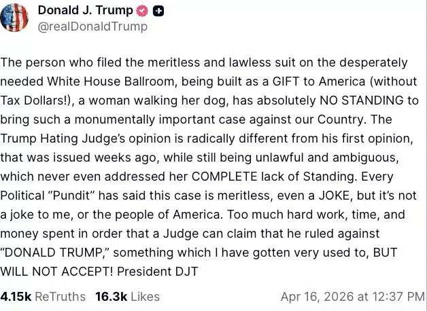Click the Likes label

click(145, 297)
